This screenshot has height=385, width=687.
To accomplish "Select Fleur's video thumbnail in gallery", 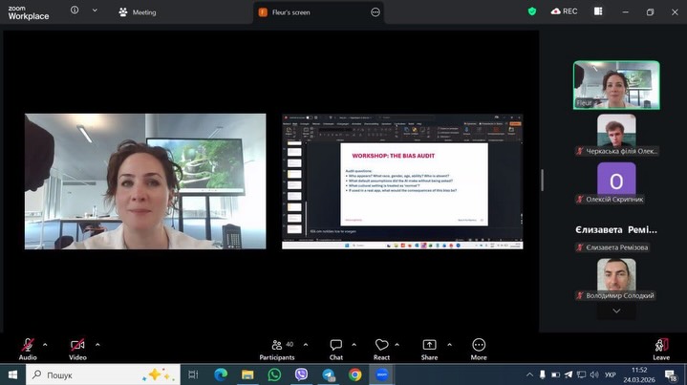I will [616, 83].
